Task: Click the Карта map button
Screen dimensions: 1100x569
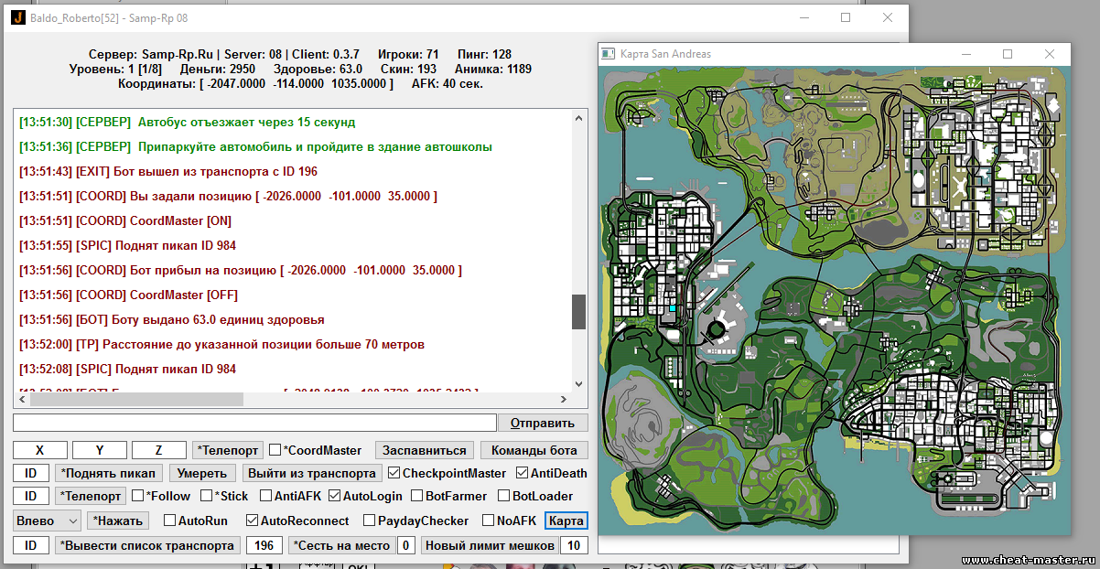Action: pyautogui.click(x=566, y=521)
